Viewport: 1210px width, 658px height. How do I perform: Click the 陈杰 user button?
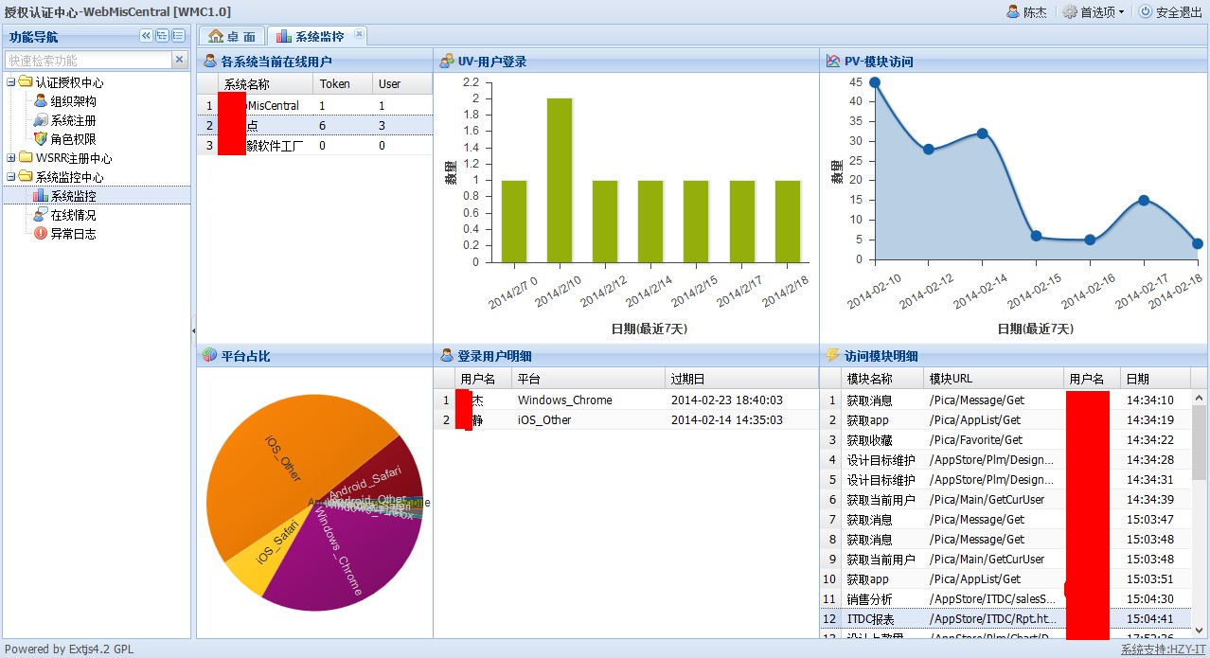1026,12
